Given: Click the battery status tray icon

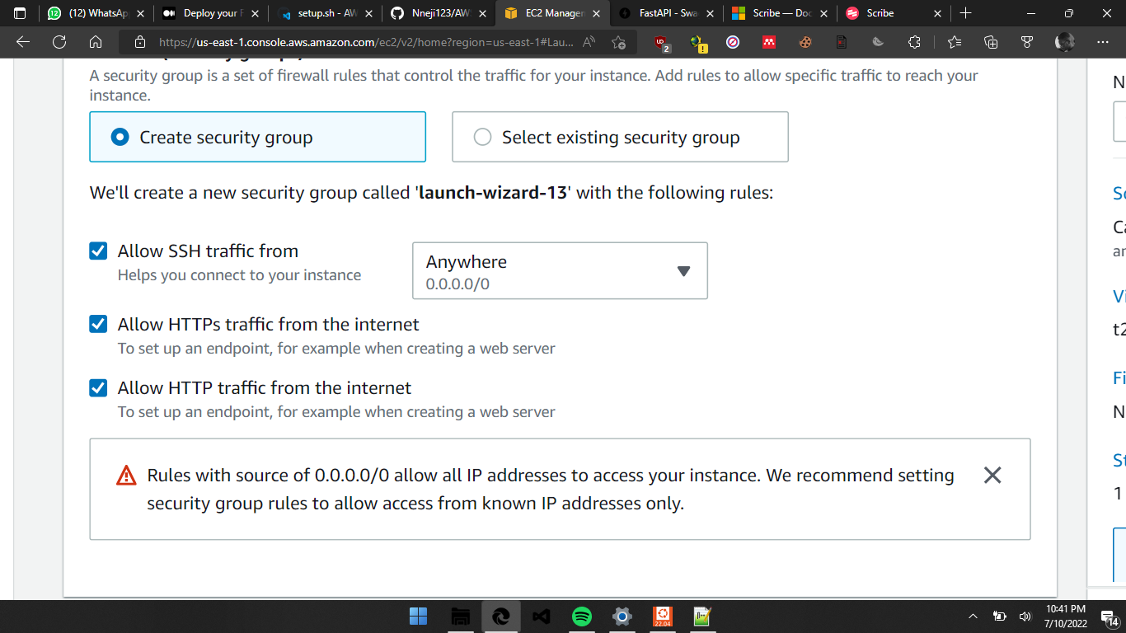Looking at the screenshot, I should tap(999, 617).
